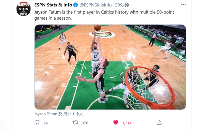Visit the @ESPNStatsInfo handle link
The height and width of the screenshot is (130, 198).
click(96, 5)
